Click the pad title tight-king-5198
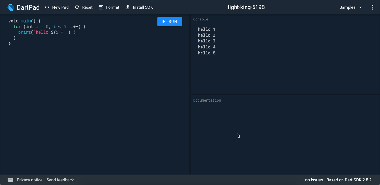The height and width of the screenshot is (185, 380). tap(246, 7)
